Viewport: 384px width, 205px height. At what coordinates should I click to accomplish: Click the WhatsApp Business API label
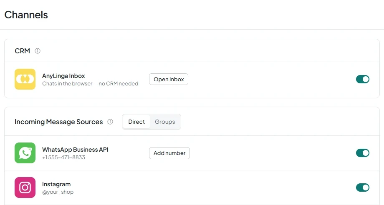tap(75, 150)
